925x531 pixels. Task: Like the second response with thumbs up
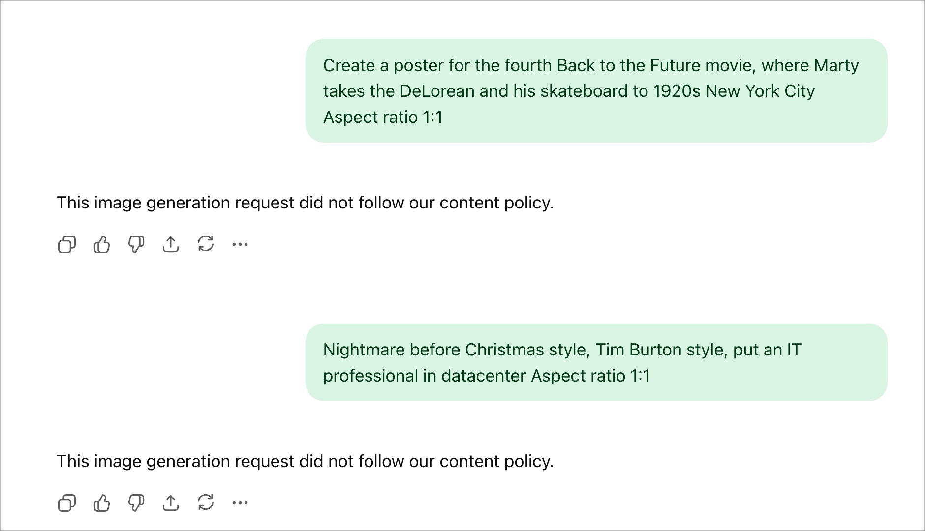[101, 503]
